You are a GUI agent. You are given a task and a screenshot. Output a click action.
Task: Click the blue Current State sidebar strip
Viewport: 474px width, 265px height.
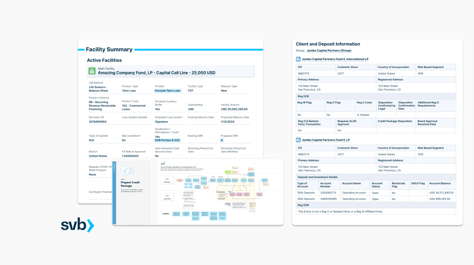coord(114,193)
